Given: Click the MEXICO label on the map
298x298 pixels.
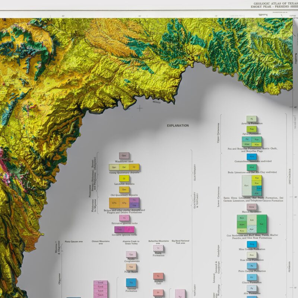Looking at the screenshot, I should tap(156, 102).
